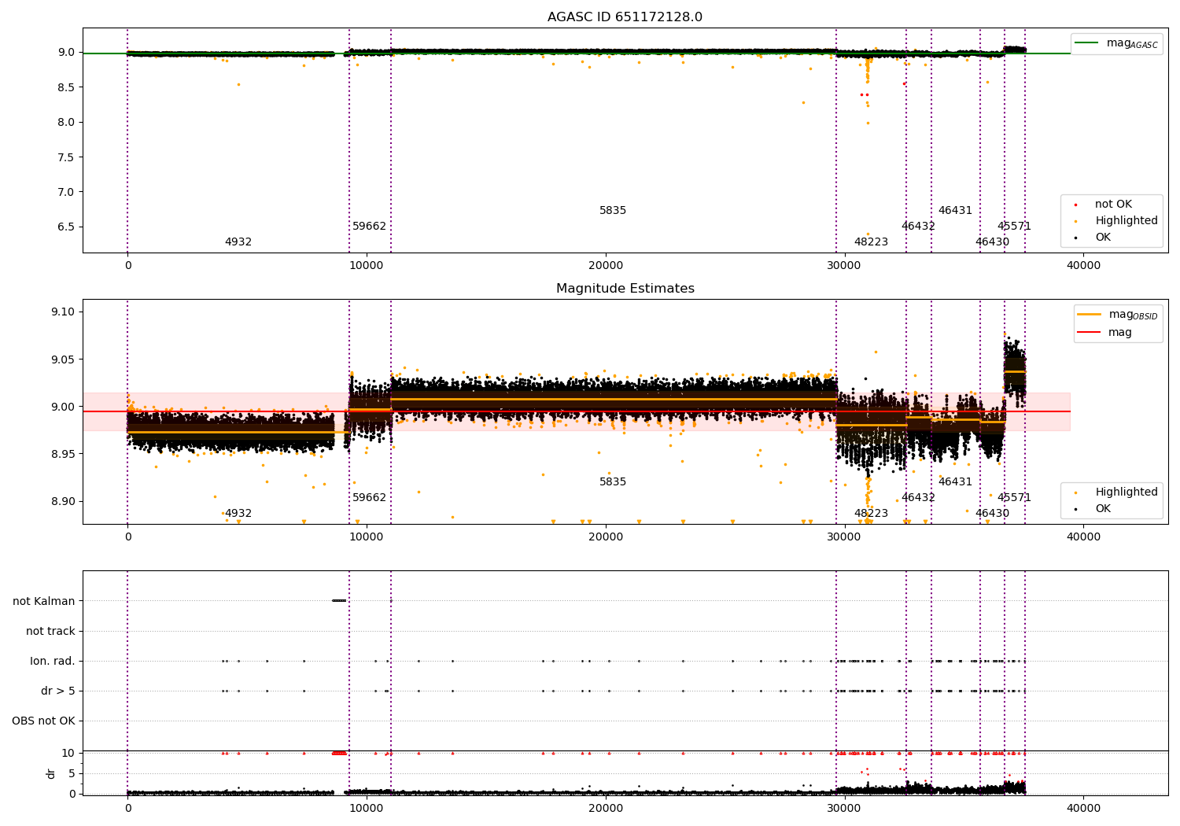Click the title 'AGASC ID 651172128.0'
1180x826 pixels.
pos(625,17)
